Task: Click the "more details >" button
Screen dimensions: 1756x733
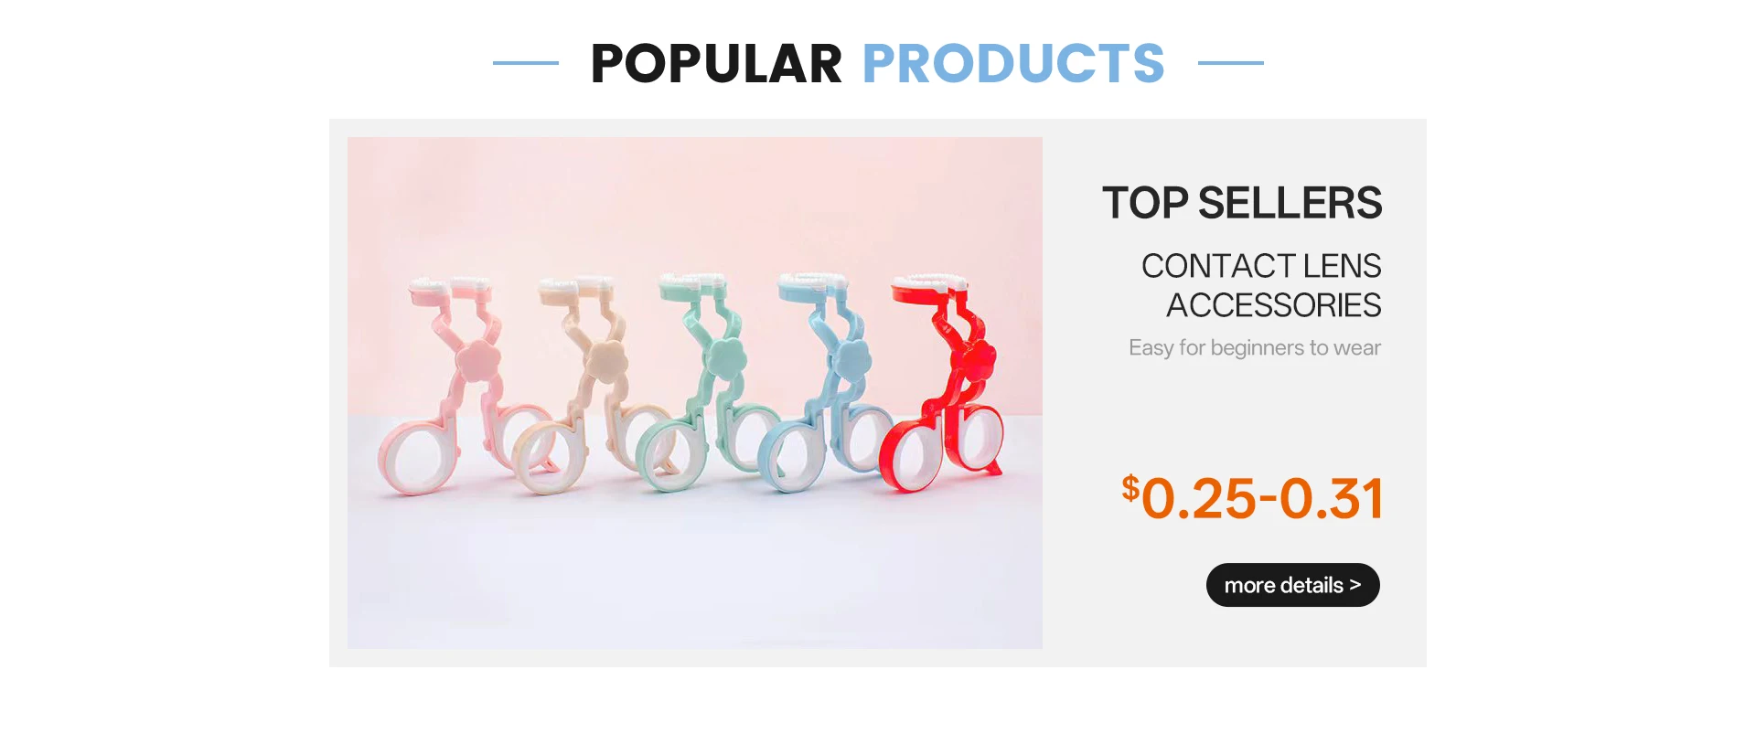Action: 1292,585
